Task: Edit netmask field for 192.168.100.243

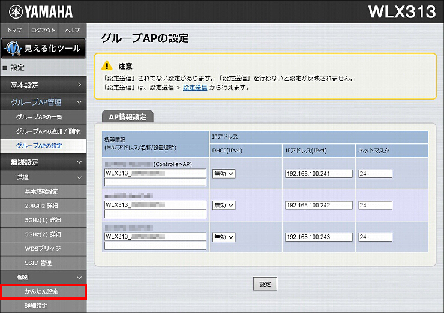Action: [376, 237]
